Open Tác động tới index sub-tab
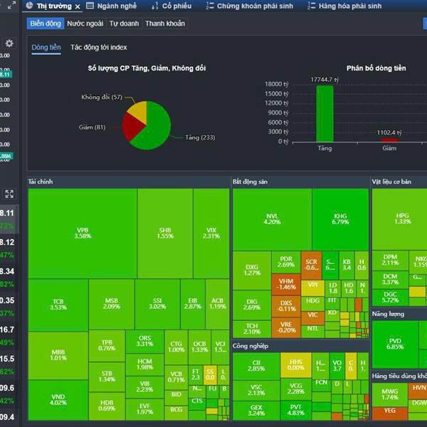This screenshot has height=427, width=427. pyautogui.click(x=99, y=48)
